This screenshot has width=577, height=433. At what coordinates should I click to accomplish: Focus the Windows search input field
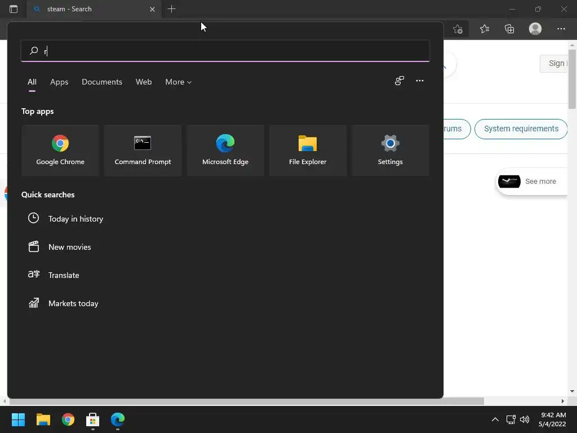[225, 51]
